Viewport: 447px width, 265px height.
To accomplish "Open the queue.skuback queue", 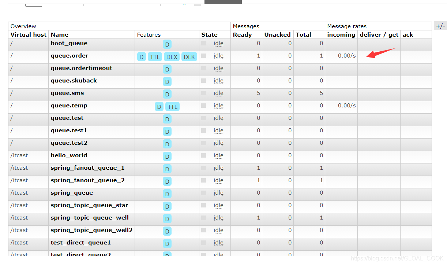I will point(74,81).
